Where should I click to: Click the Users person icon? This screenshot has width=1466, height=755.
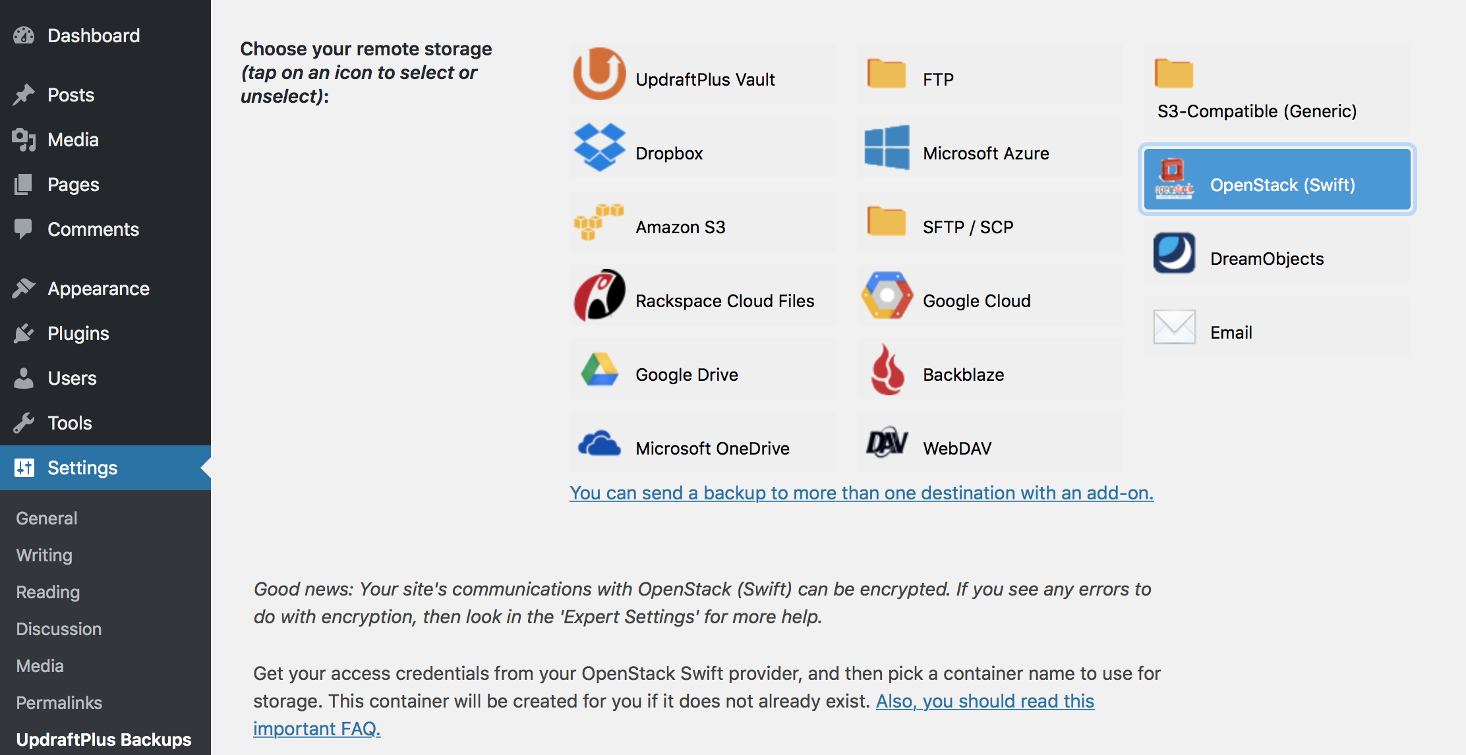pyautogui.click(x=24, y=378)
